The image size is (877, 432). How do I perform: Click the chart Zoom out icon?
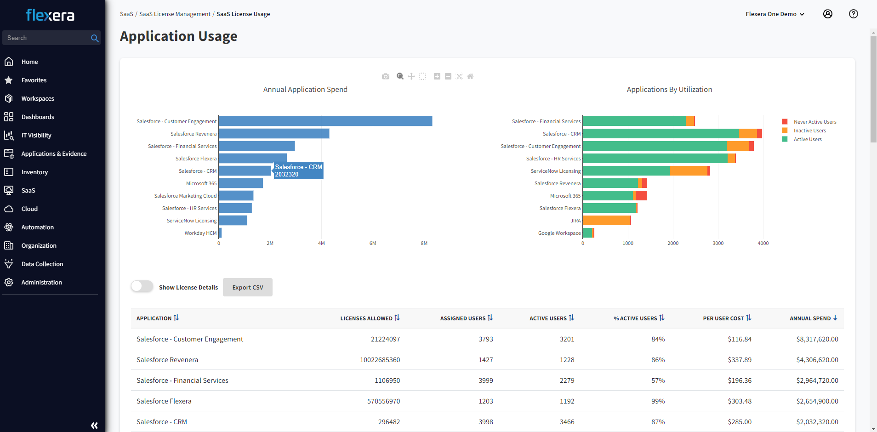(x=448, y=76)
